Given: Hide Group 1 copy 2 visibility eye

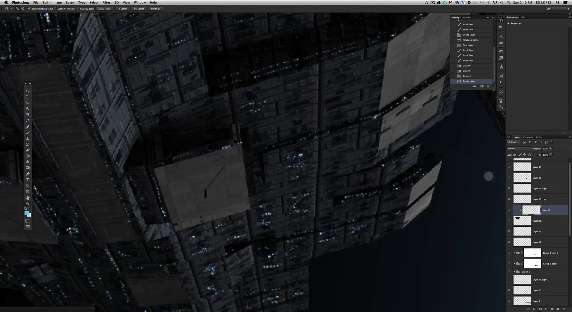Looking at the screenshot, I should (x=509, y=253).
